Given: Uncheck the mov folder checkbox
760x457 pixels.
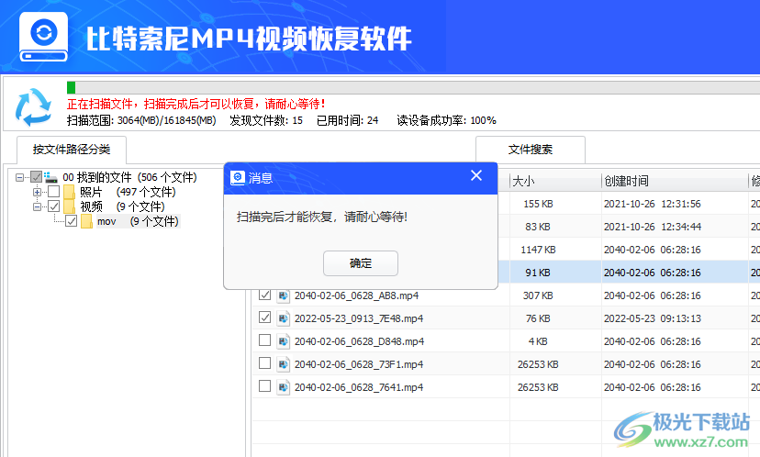Looking at the screenshot, I should tap(72, 221).
